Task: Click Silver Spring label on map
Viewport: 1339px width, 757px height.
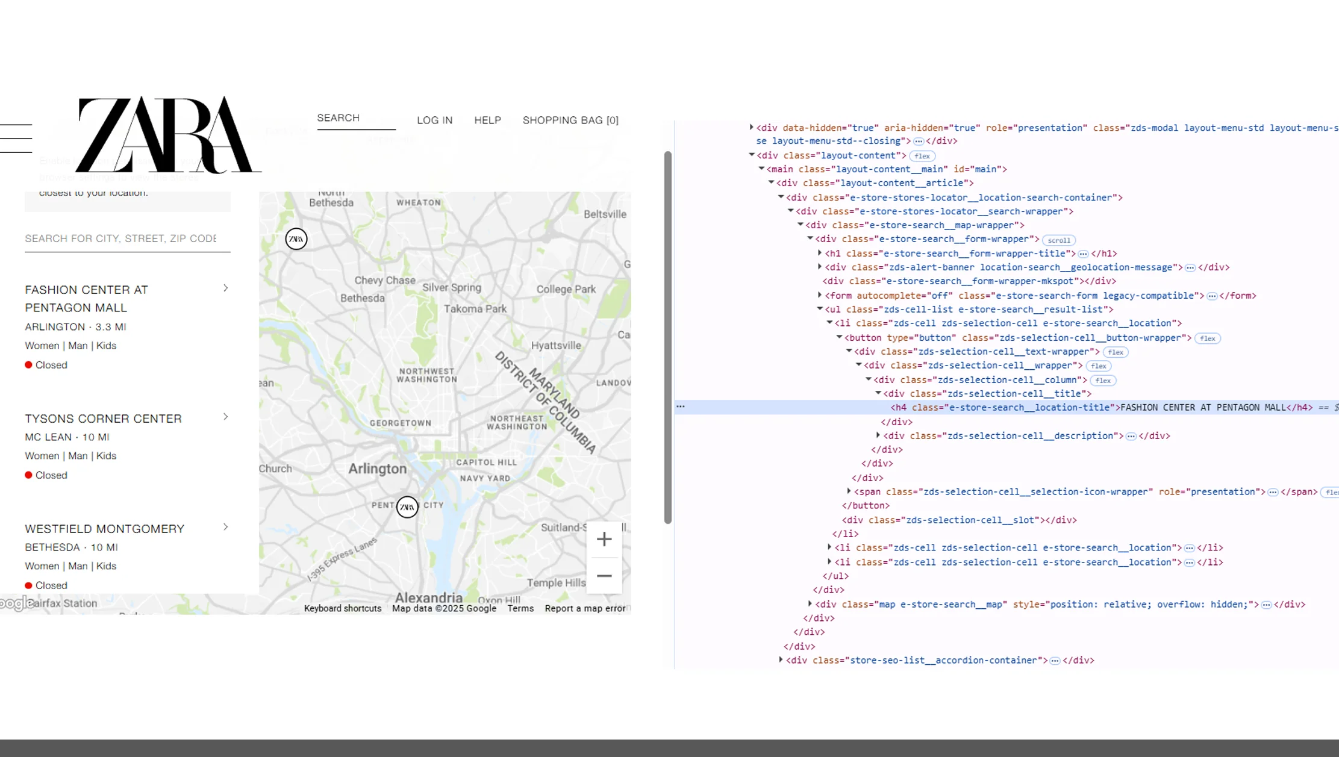Action: click(452, 288)
